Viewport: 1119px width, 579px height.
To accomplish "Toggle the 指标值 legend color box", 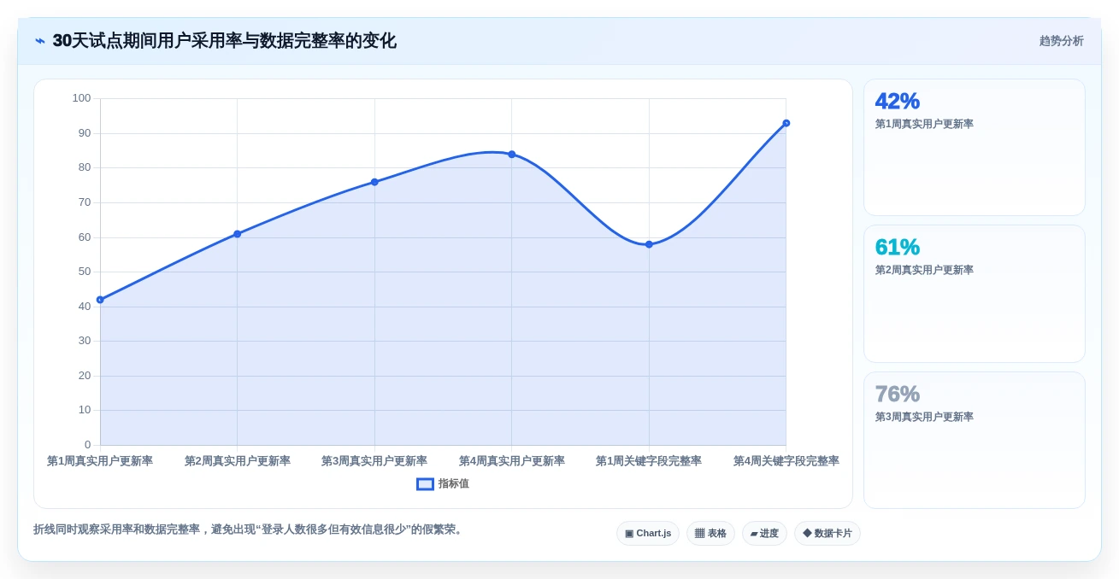I will tap(425, 484).
